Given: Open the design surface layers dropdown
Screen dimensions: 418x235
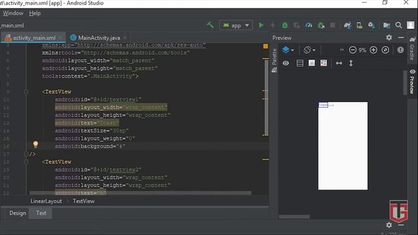Looking at the screenshot, I should 288,50.
